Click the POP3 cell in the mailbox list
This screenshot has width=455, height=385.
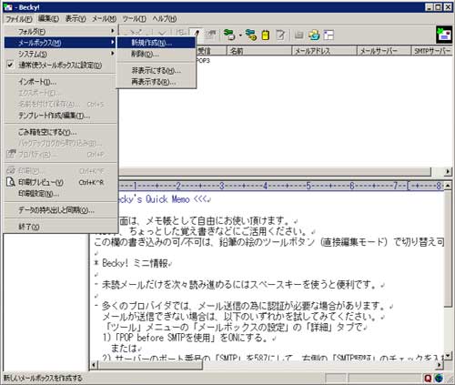click(204, 61)
